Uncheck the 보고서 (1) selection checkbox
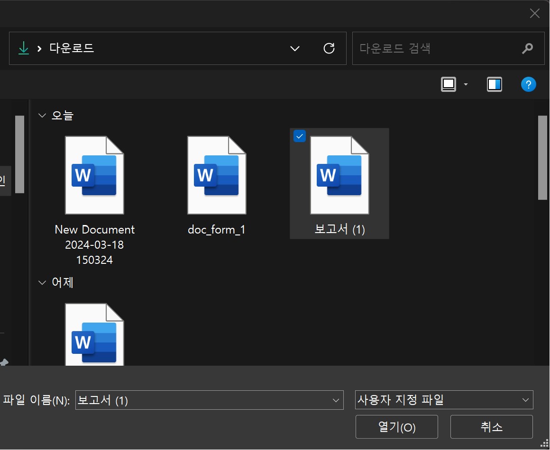This screenshot has width=550, height=450. (300, 136)
